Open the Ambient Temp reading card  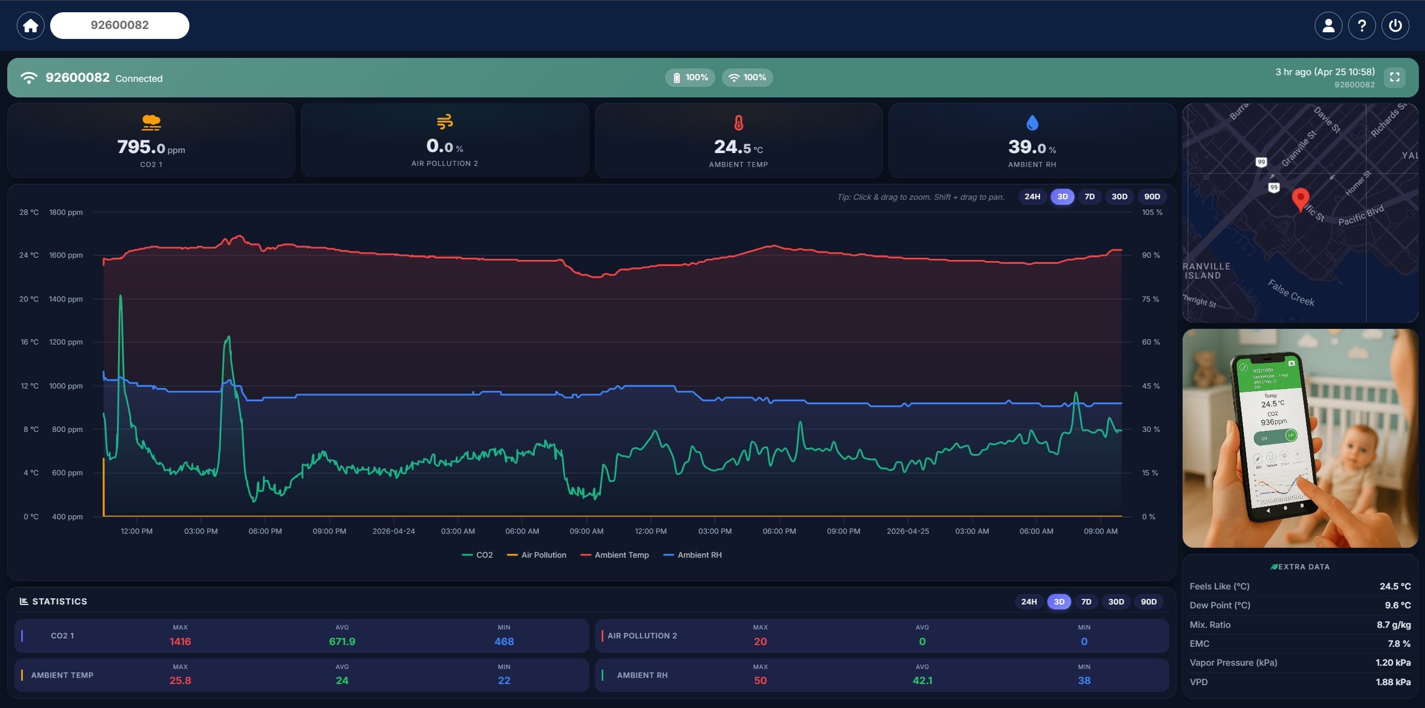(x=738, y=140)
